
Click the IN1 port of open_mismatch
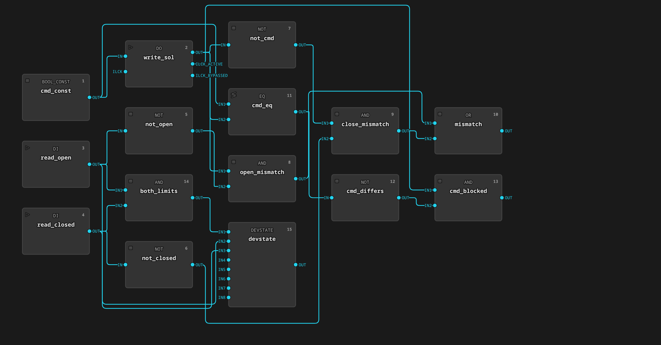coord(229,171)
